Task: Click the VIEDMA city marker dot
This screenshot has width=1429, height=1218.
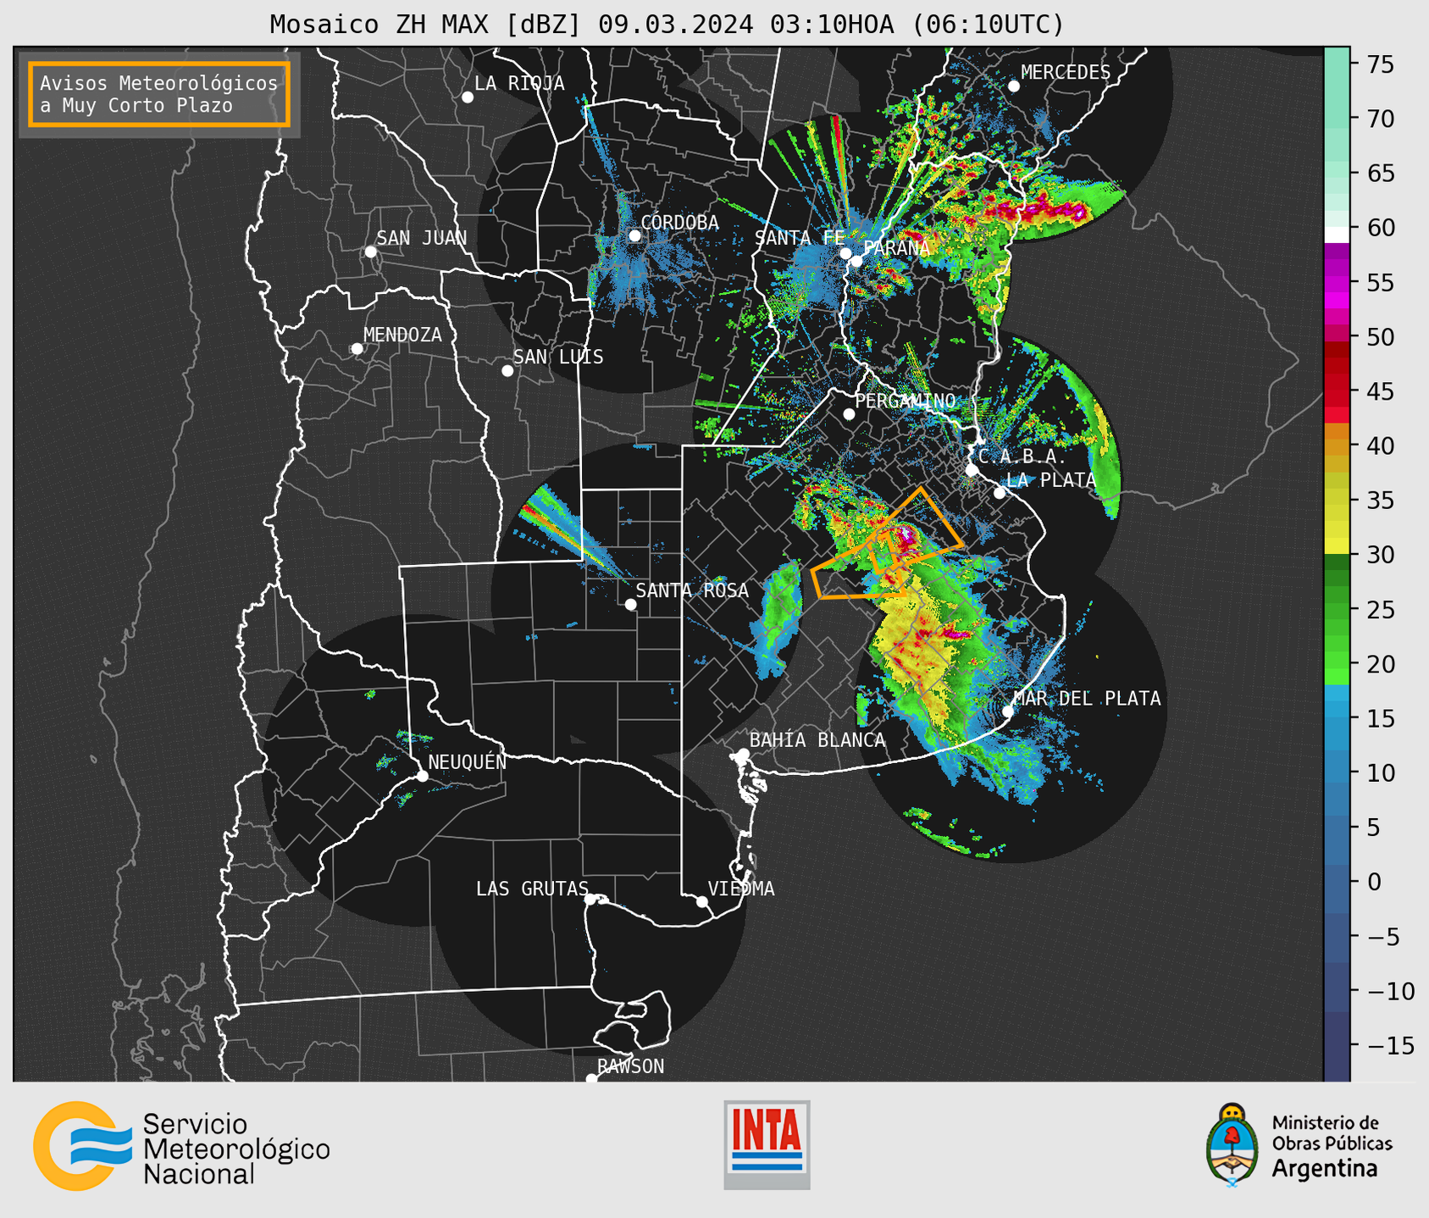Action: pos(702,902)
